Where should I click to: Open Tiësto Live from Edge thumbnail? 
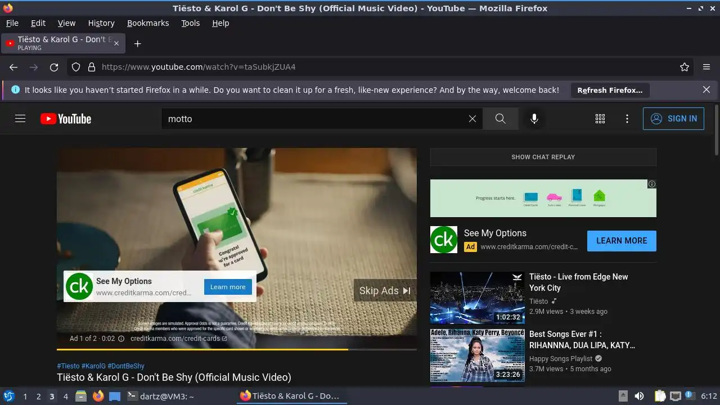click(x=478, y=298)
